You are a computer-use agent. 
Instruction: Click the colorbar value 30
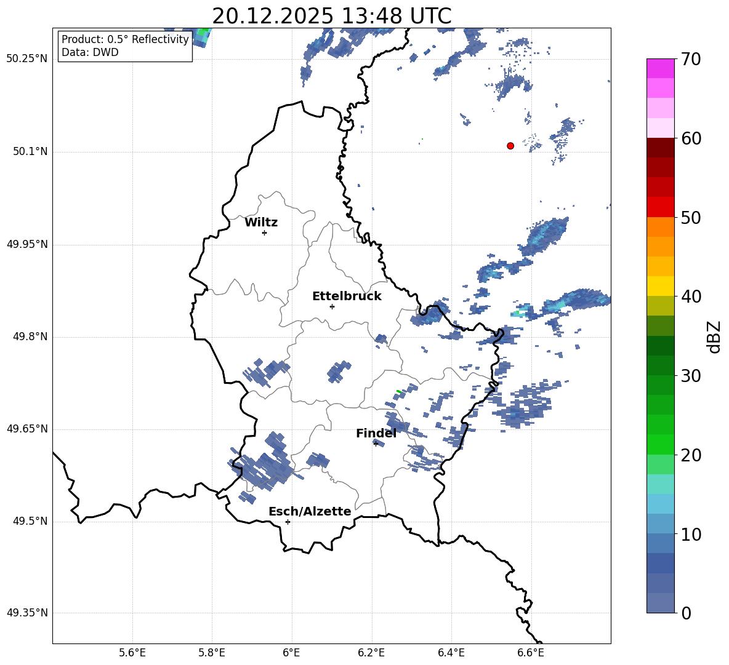tap(691, 376)
